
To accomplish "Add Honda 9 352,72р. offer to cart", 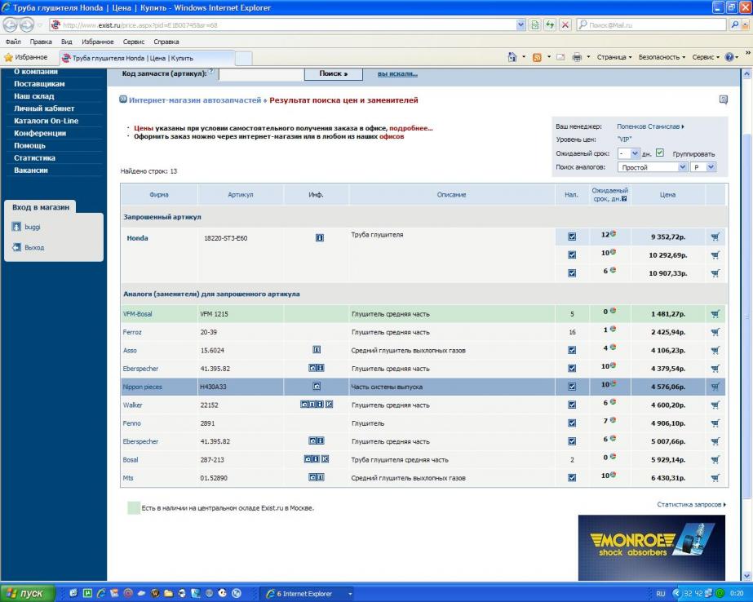I will pos(715,237).
